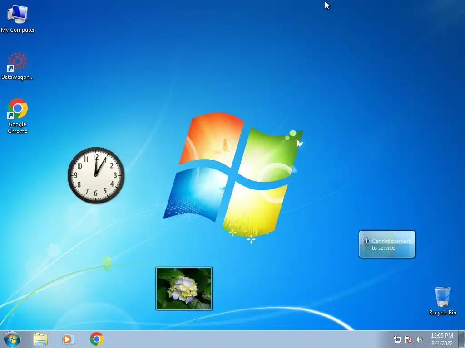Image resolution: width=465 pixels, height=348 pixels.
Task: Select the Recycle Bin icon
Action: click(x=442, y=301)
